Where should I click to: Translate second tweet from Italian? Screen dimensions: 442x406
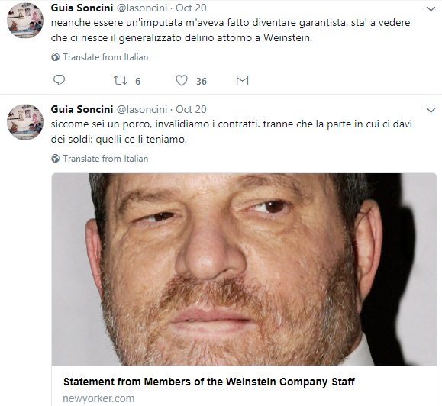tap(105, 159)
